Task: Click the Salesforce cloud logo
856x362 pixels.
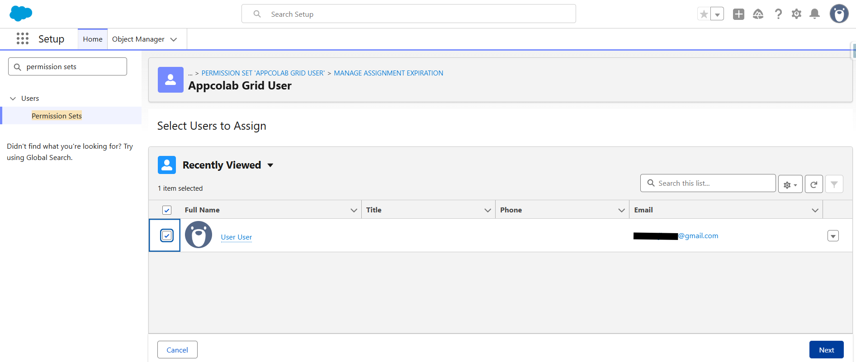Action: pos(21,14)
